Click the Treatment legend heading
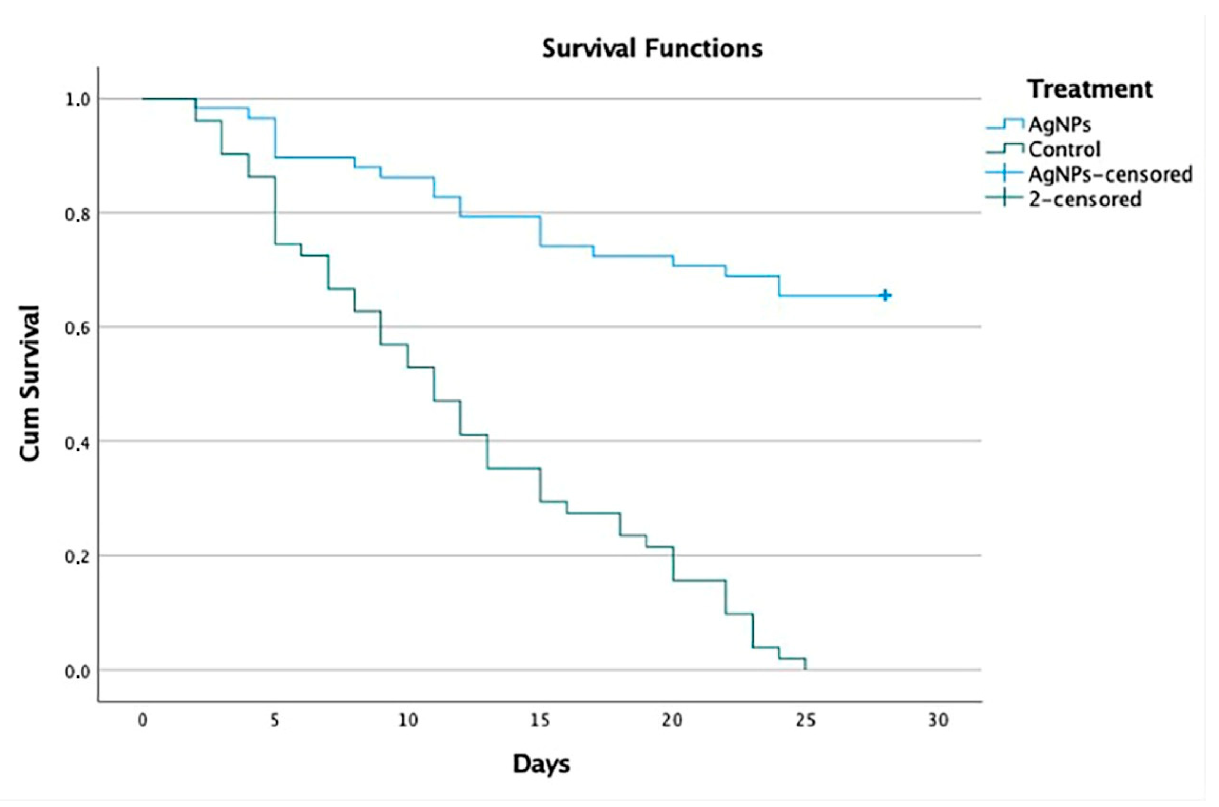 pos(1090,90)
